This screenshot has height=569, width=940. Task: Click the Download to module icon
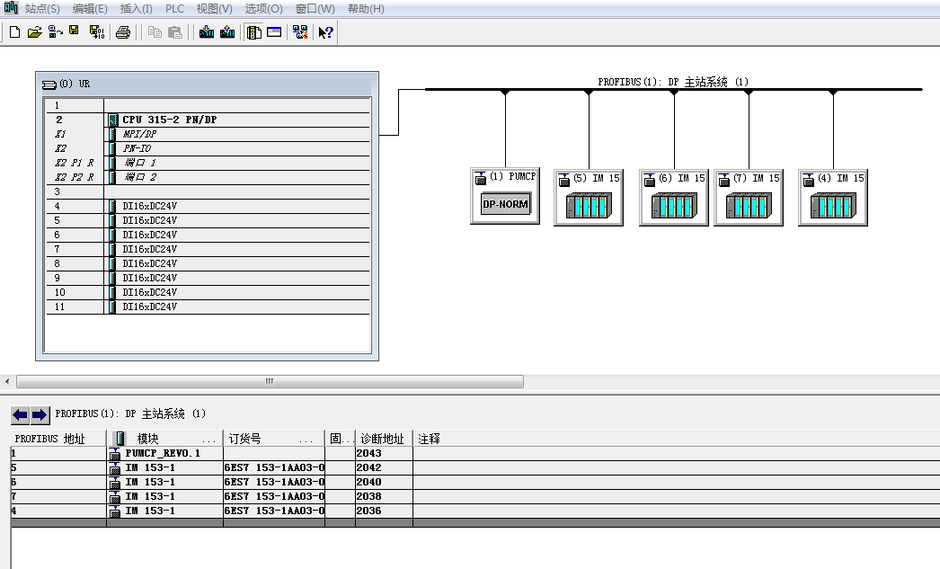(x=207, y=31)
